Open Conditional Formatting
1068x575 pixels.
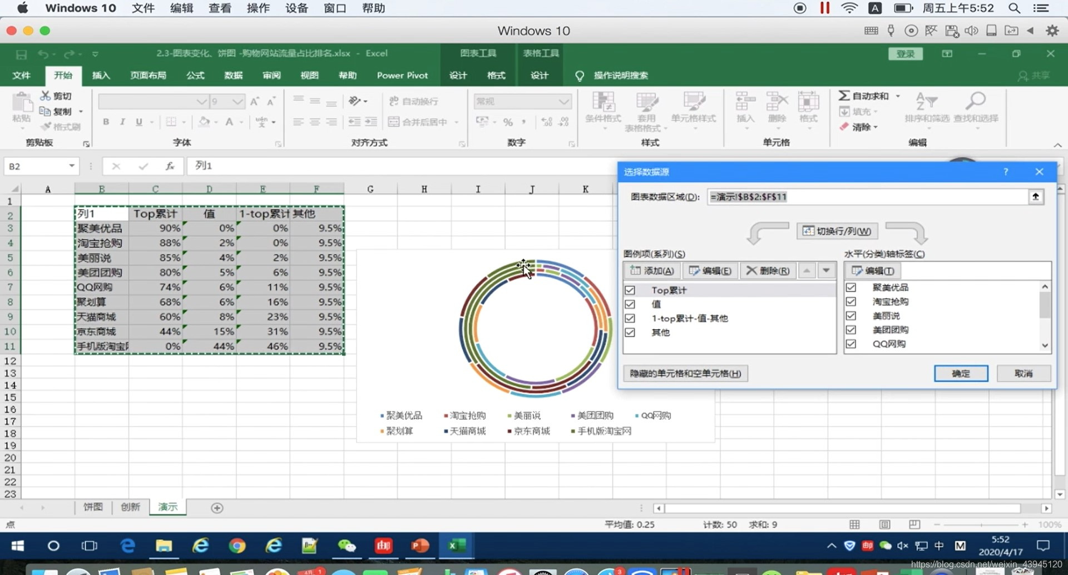[x=603, y=111]
